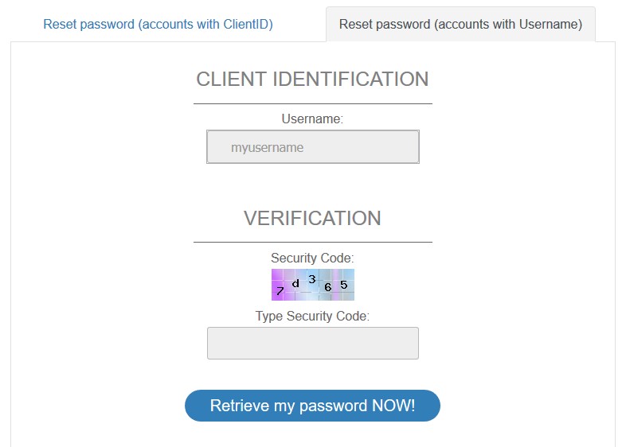626x447 pixels.
Task: Click the VERIFICATION heading
Action: click(x=312, y=218)
